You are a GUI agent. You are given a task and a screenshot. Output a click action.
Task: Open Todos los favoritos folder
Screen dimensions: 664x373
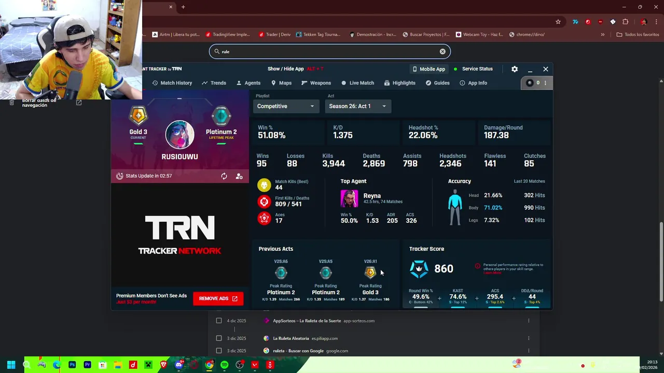[638, 35]
